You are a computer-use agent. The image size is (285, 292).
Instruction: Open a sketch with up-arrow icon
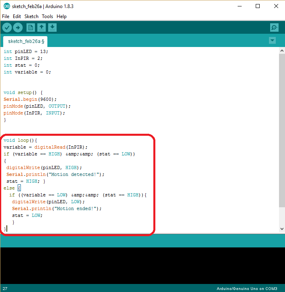[41, 28]
